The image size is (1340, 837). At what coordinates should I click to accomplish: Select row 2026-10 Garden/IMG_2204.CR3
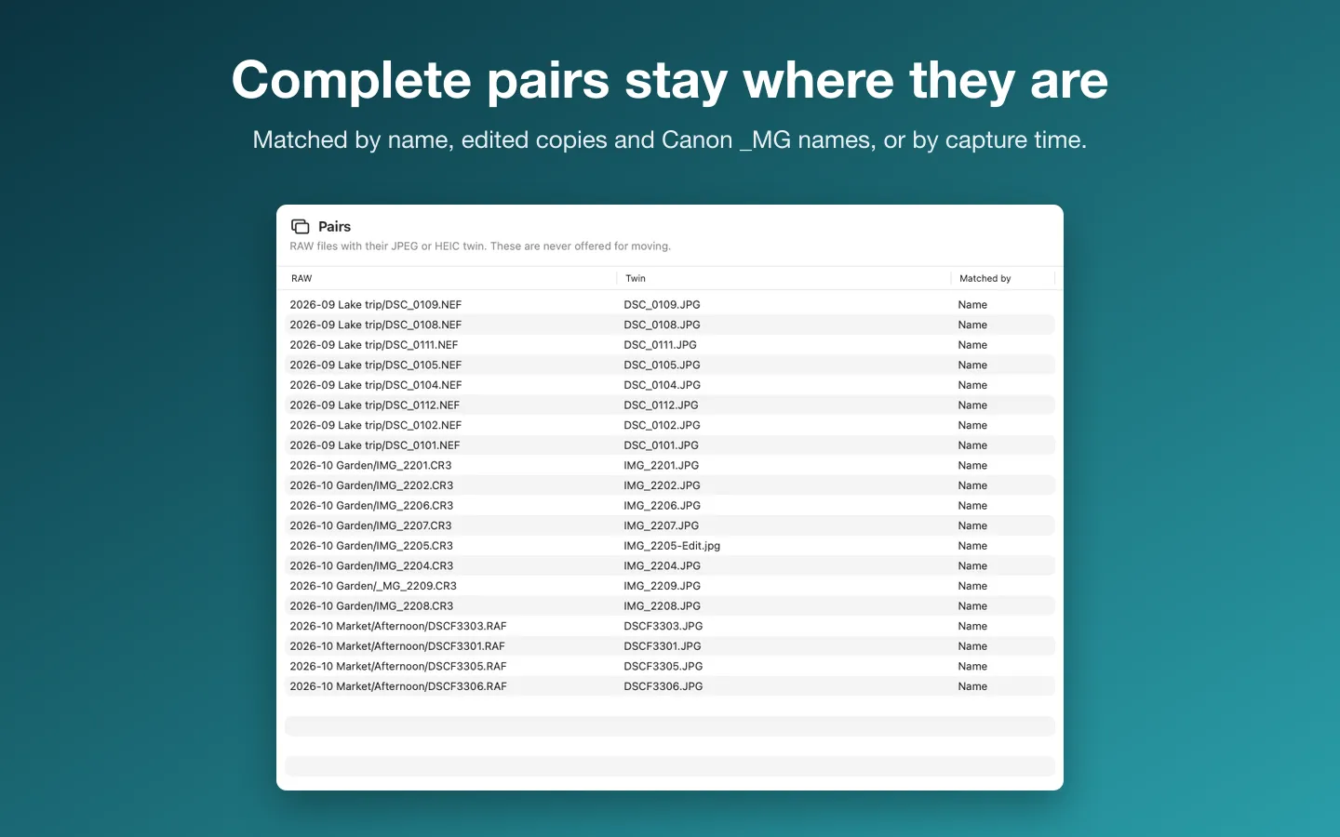click(x=670, y=566)
